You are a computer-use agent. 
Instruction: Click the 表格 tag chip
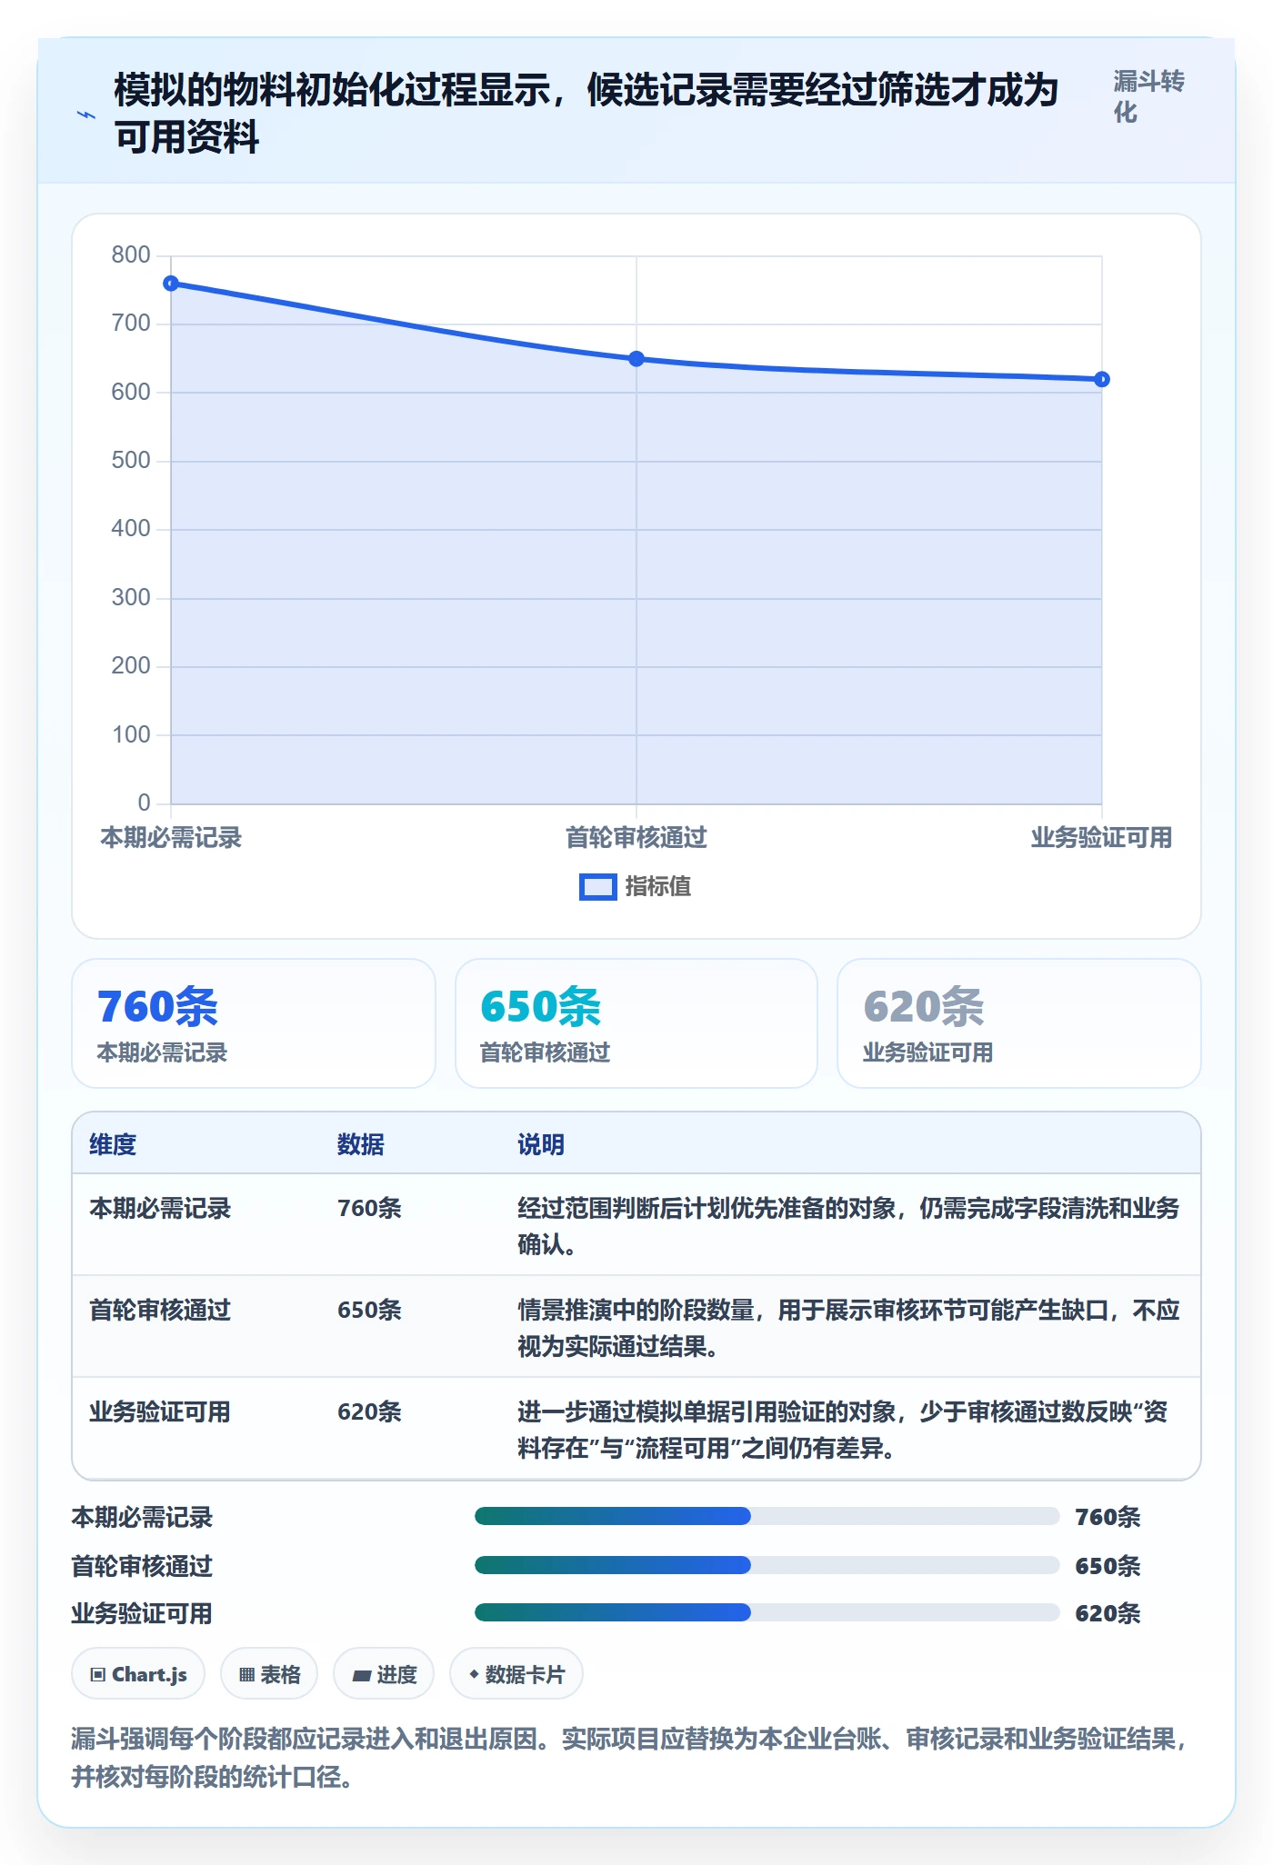pyautogui.click(x=269, y=1674)
